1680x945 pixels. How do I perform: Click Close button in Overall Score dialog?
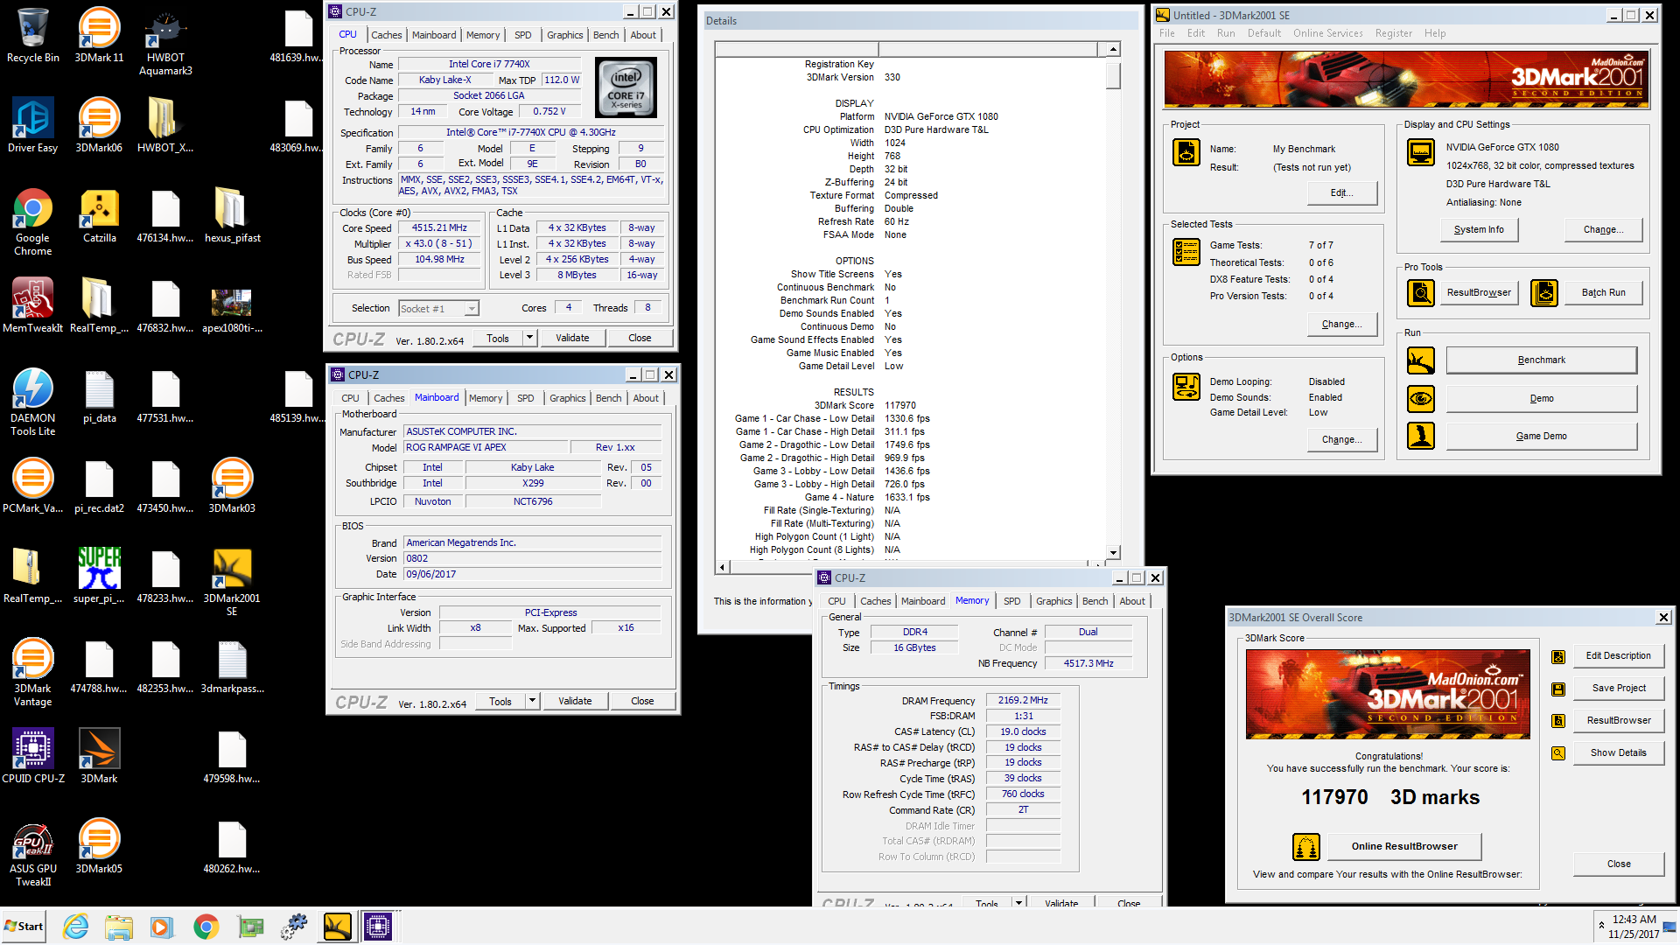click(1618, 864)
